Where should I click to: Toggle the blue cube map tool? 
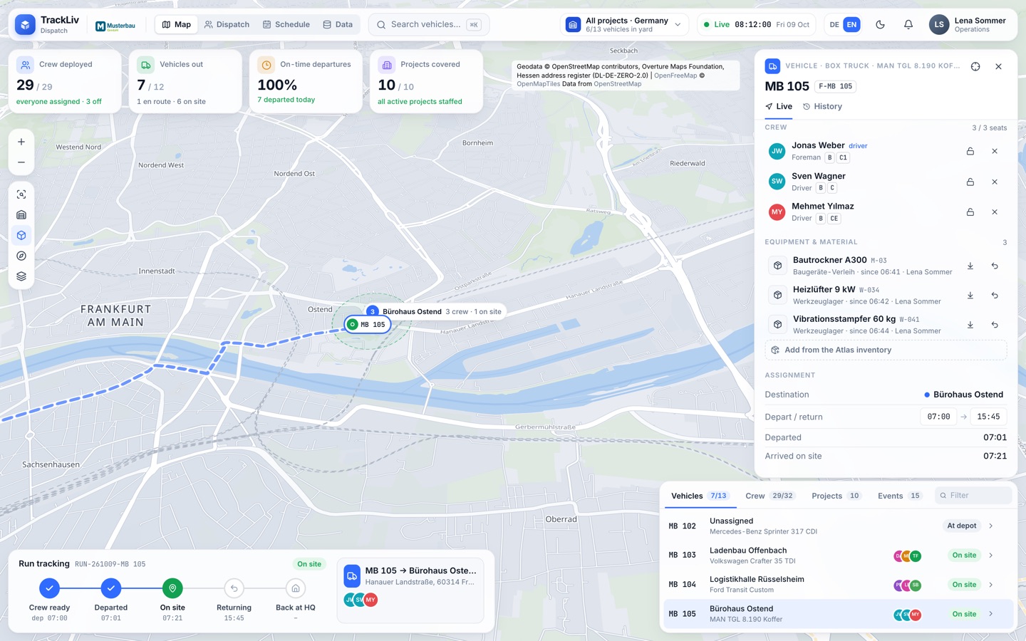pyautogui.click(x=21, y=236)
